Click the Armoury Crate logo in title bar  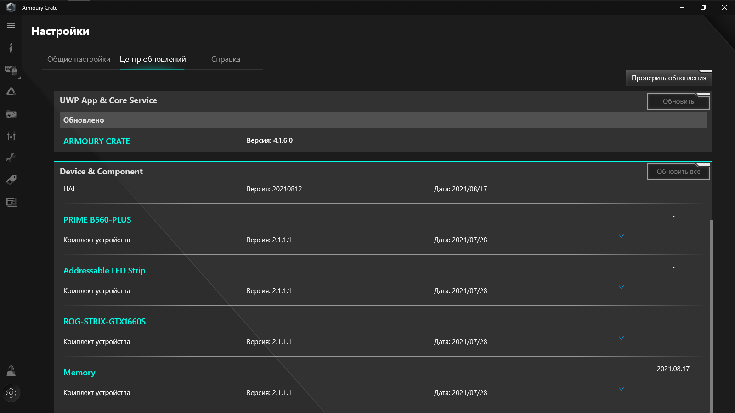pos(11,7)
